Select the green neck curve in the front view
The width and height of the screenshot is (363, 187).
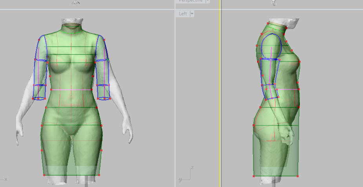click(x=71, y=33)
